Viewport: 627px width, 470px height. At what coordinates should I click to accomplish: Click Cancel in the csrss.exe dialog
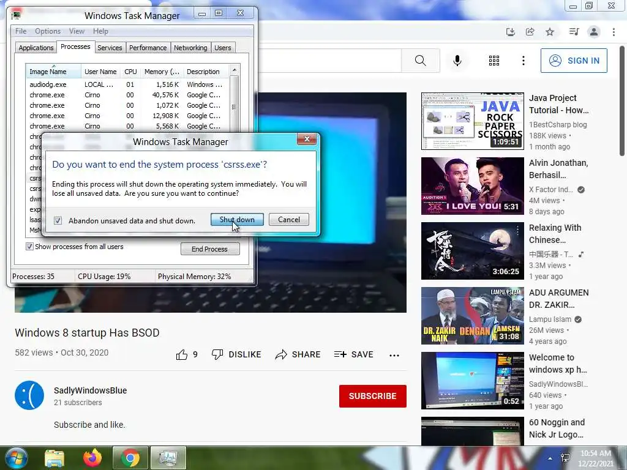289,220
